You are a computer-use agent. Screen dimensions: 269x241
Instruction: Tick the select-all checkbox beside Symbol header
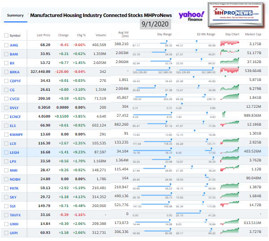[x=6, y=35]
